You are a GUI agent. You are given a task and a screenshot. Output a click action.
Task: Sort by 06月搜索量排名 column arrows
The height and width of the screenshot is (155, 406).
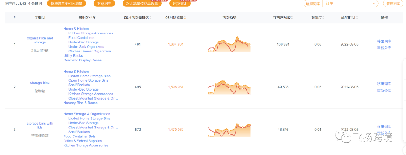pyautogui.click(x=151, y=18)
